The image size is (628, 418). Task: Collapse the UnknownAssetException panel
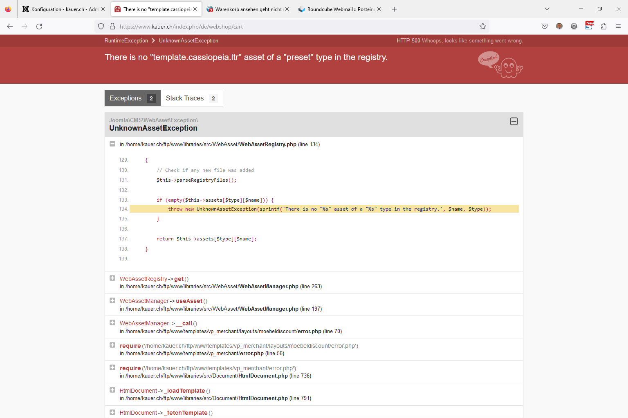tap(514, 121)
